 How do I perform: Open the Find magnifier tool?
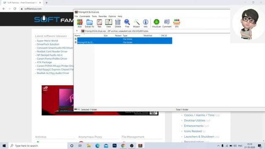pos(127,23)
